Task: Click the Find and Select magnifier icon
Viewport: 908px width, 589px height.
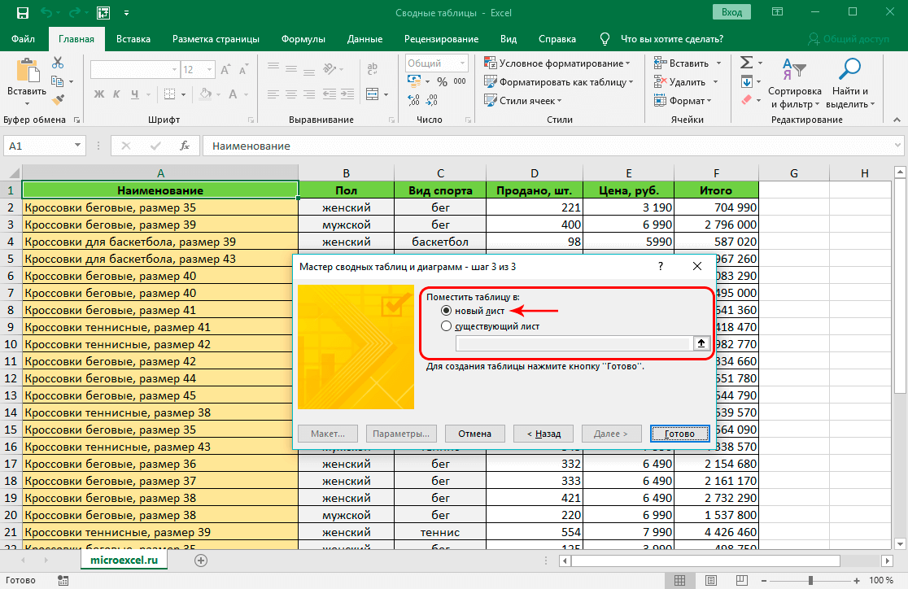Action: point(850,71)
